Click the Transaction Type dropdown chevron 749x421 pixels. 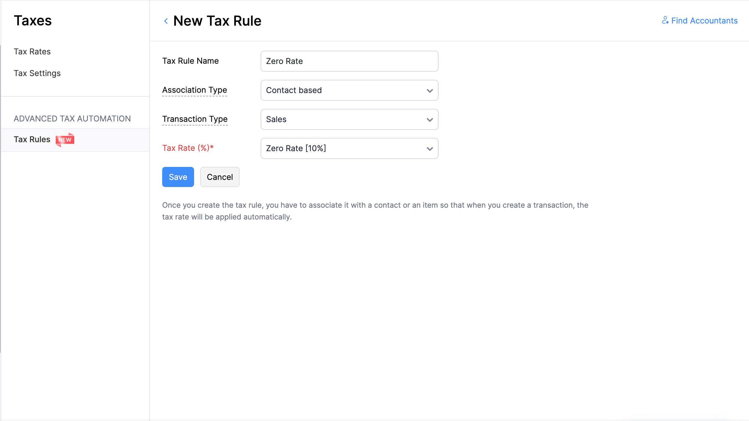click(430, 120)
